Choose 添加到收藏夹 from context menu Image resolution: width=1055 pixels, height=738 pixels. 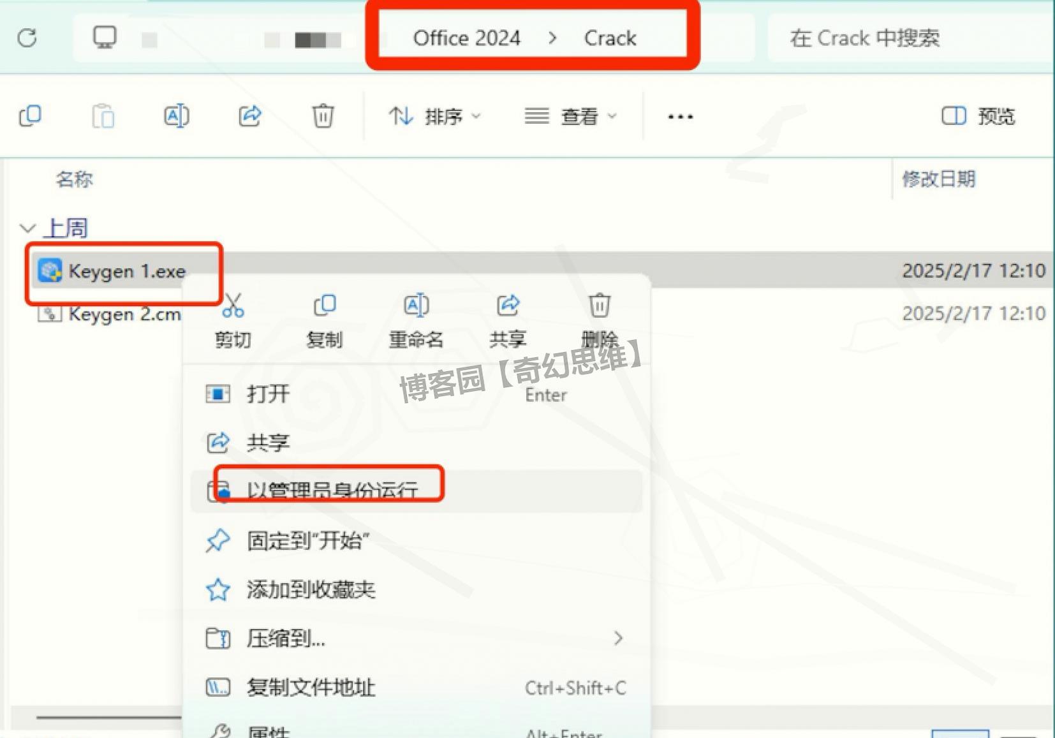(416, 589)
